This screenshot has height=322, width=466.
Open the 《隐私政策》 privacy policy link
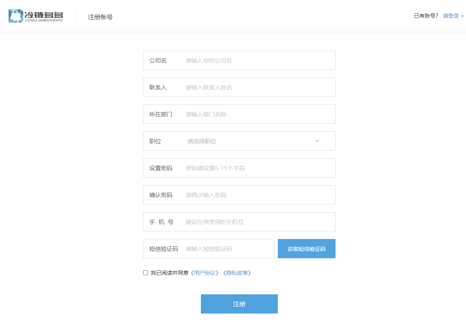click(237, 273)
